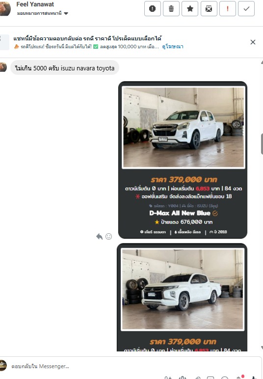React with emoji to the D-Max card
The height and width of the screenshot is (379, 263).
(109, 236)
